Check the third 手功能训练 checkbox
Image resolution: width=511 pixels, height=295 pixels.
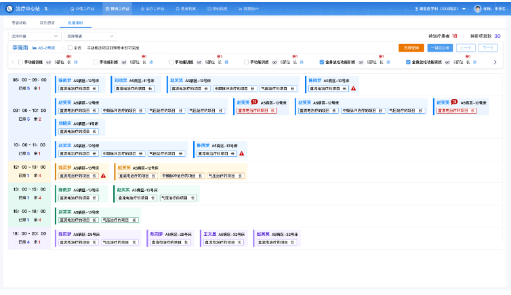[171, 62]
